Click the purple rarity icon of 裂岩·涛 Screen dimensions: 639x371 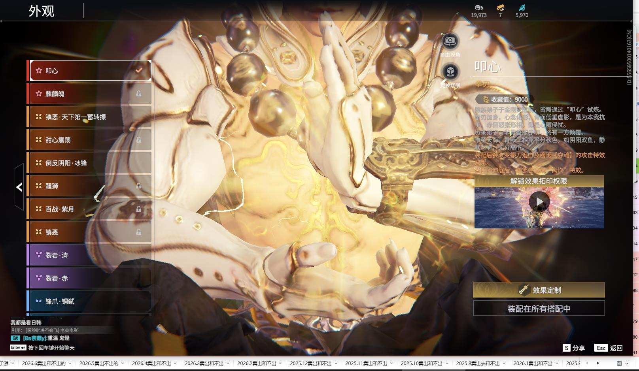point(39,255)
